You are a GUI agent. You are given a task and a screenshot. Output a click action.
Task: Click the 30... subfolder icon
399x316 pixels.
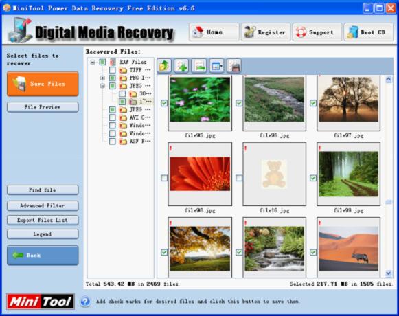[133, 94]
